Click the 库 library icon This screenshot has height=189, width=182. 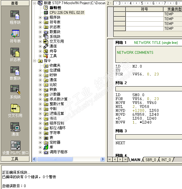pos(46,147)
